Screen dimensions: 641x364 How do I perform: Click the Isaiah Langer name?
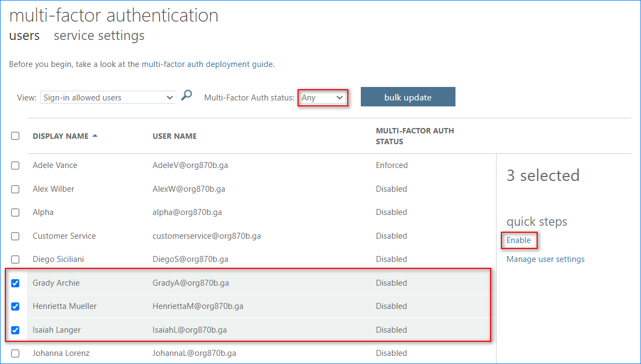pos(56,330)
